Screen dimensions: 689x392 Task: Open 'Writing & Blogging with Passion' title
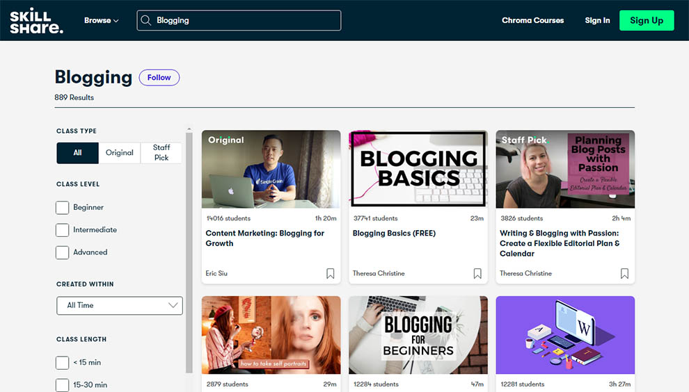tap(560, 243)
